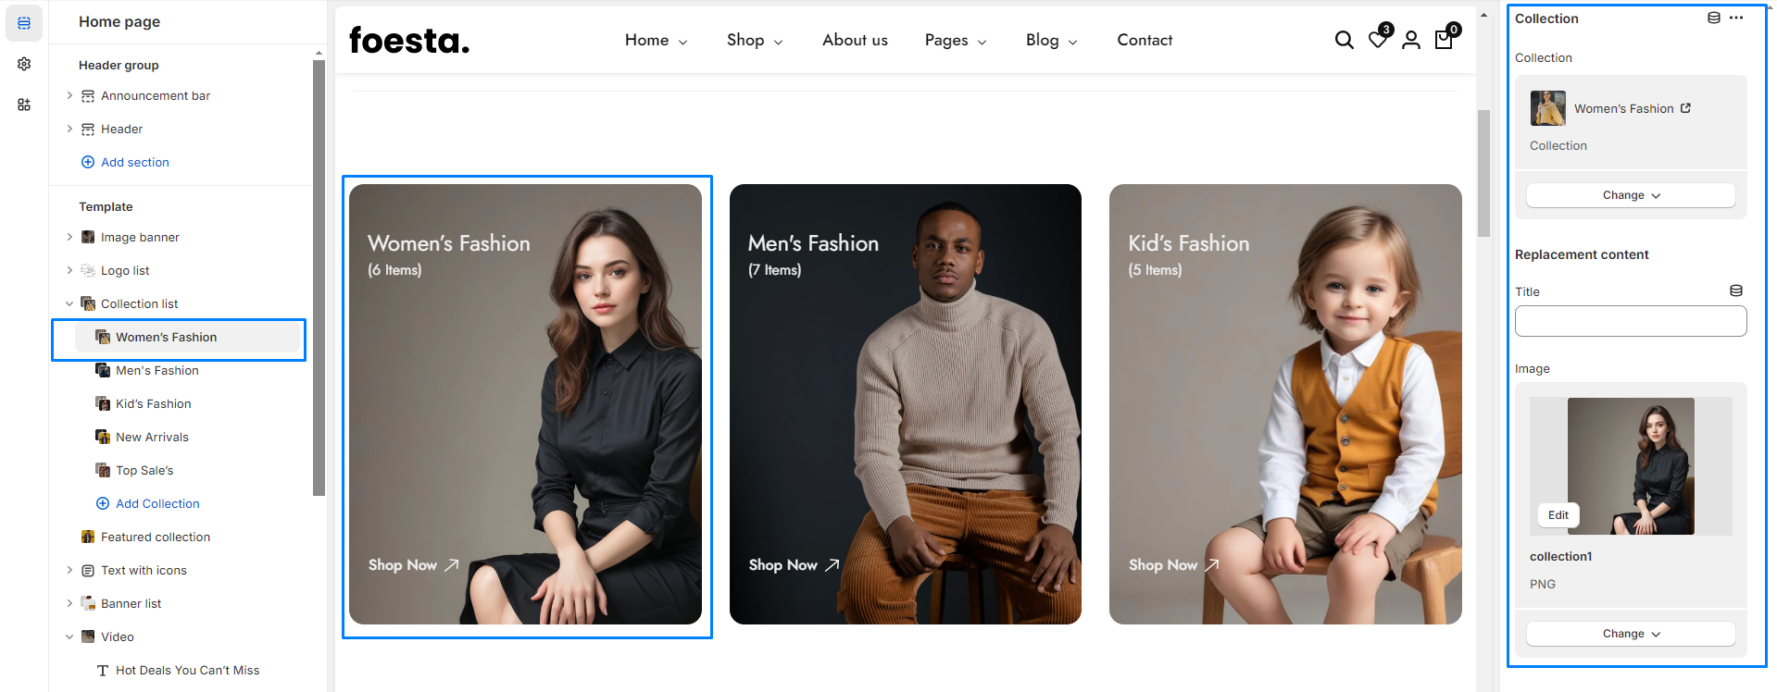Click the three-dots menu in Collection panel

pos(1736,19)
